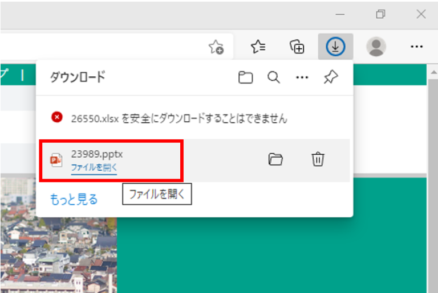Click the red error icon for 26550.xlsx
Image resolution: width=438 pixels, height=293 pixels.
(x=57, y=117)
